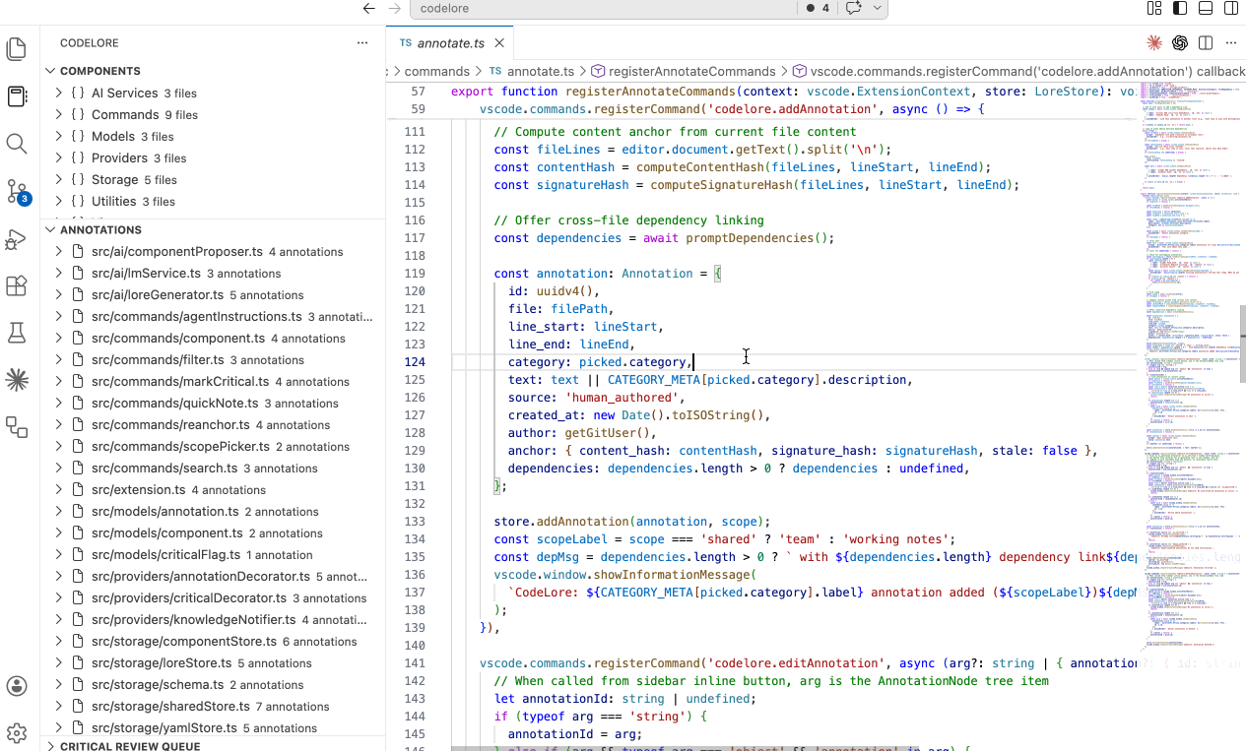
Task: Select Models 3 files tree row
Action: (213, 136)
